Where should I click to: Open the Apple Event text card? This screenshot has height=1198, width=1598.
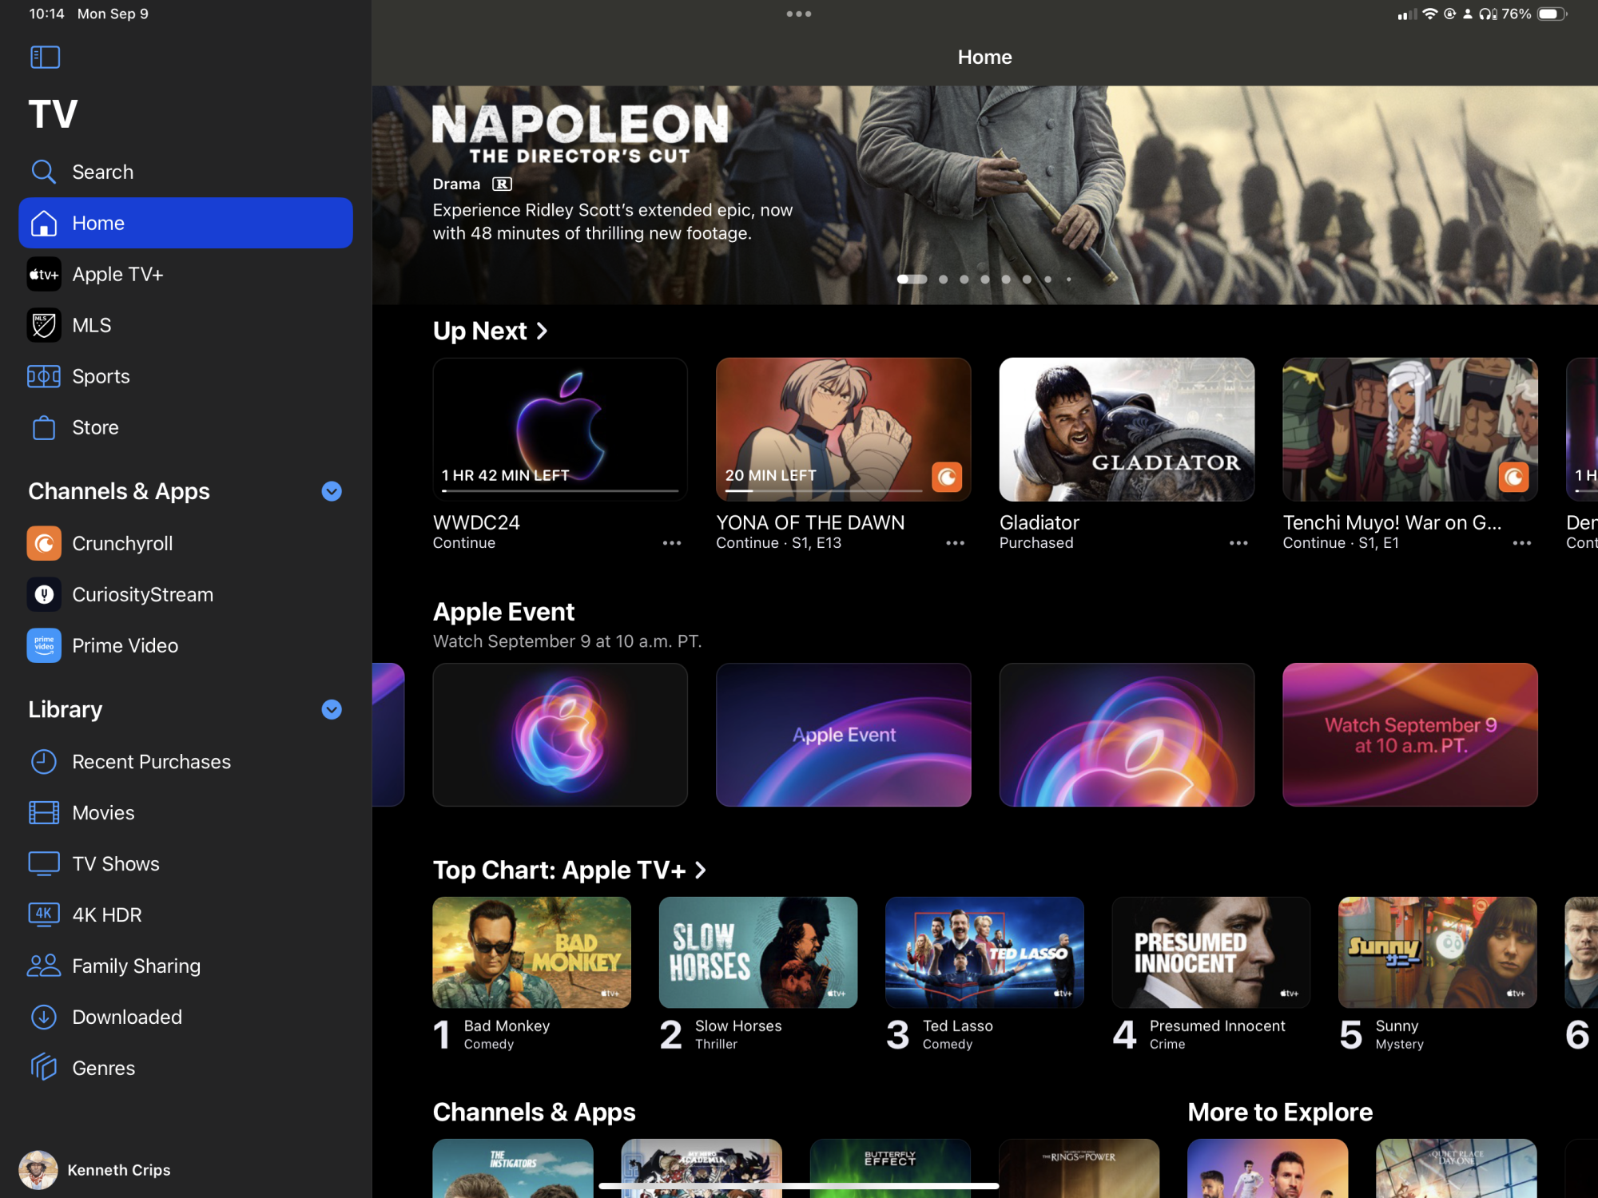pos(843,735)
